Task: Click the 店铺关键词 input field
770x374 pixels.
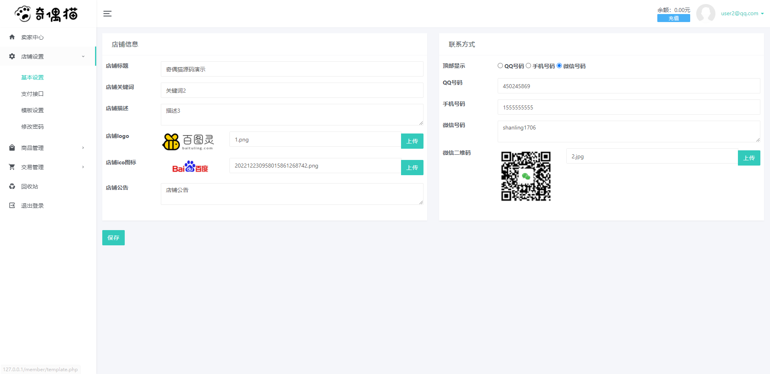Action: [x=292, y=90]
